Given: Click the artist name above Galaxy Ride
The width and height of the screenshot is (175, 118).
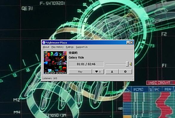Looking at the screenshot, I should (73, 53).
